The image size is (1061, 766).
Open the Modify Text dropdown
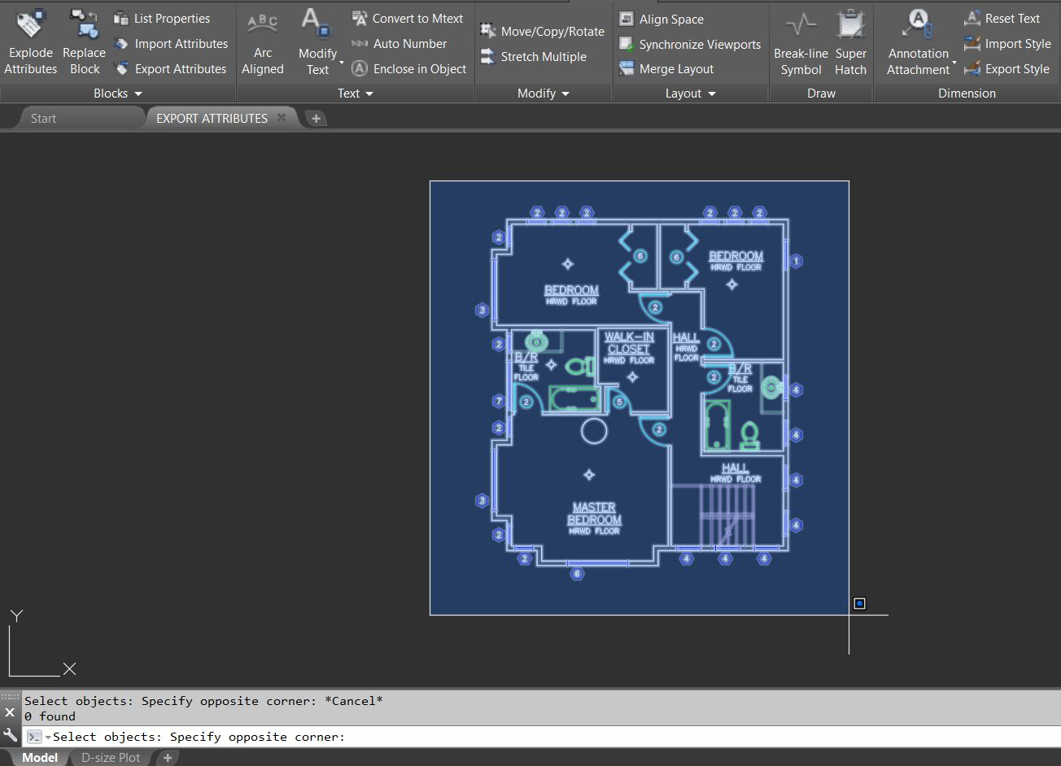[x=341, y=63]
